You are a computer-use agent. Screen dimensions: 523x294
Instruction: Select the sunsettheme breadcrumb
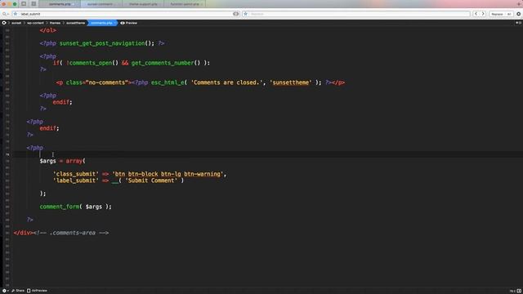(x=76, y=23)
